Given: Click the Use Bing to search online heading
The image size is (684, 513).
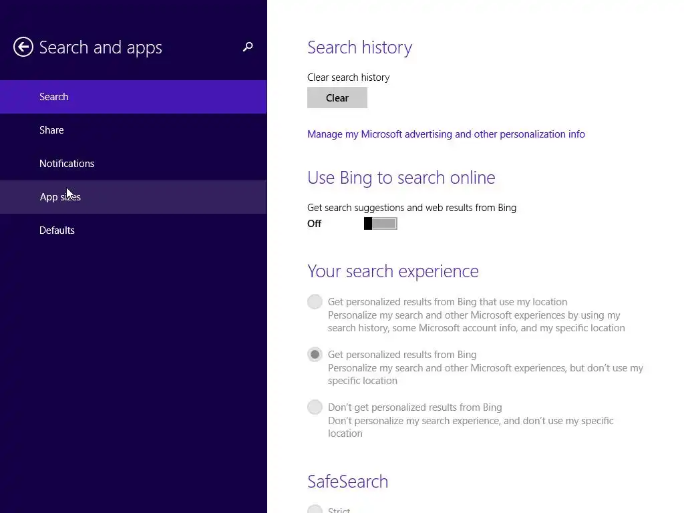Looking at the screenshot, I should pyautogui.click(x=401, y=178).
